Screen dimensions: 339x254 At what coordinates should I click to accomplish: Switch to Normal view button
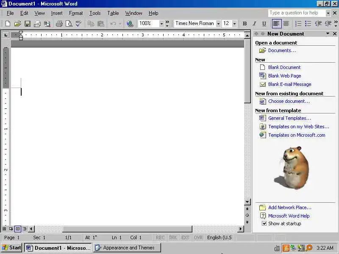pos(4,229)
